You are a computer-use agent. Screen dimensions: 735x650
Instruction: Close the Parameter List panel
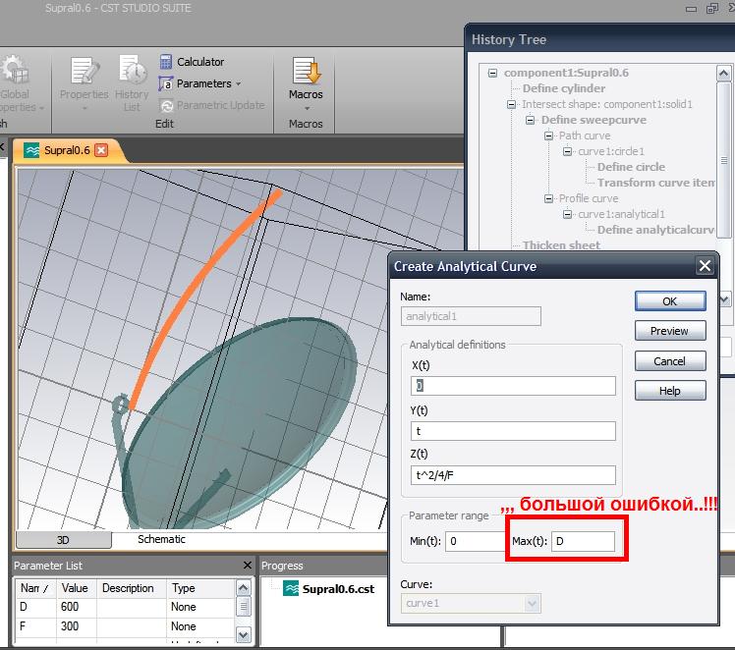pos(248,566)
